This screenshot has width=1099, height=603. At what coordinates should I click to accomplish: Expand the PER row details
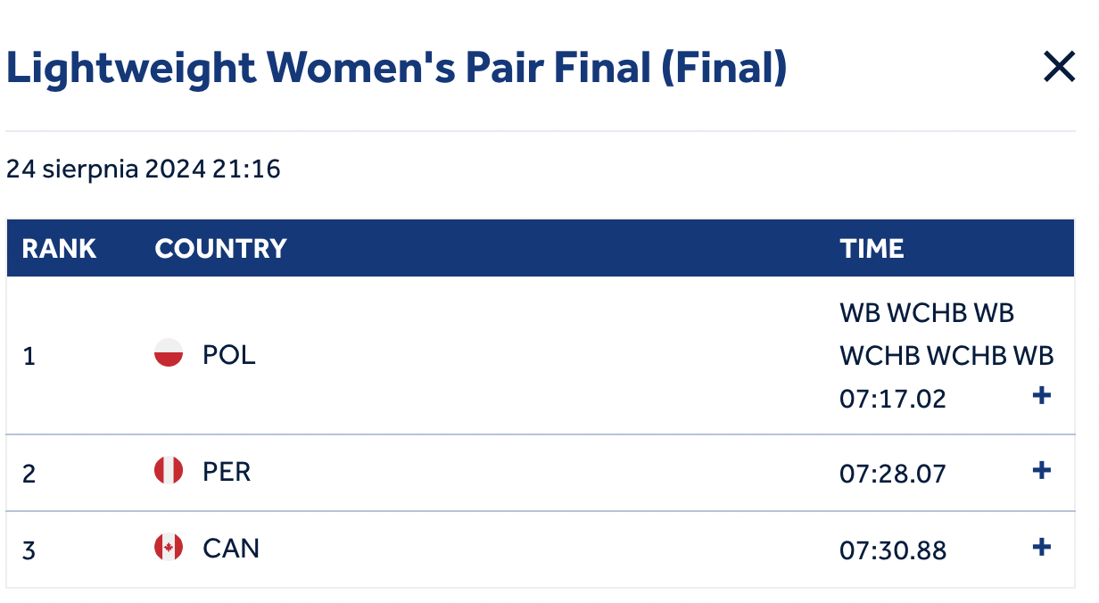(x=1041, y=470)
